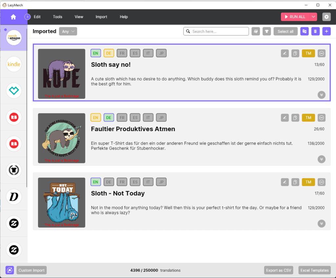336x278 pixels.
Task: Open settings gear icon
Action: click(326, 17)
